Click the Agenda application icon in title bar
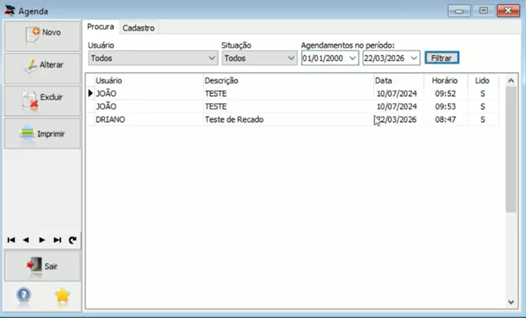 coord(10,11)
